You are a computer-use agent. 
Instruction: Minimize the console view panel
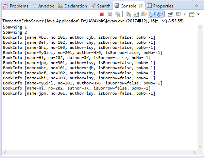tap(197, 5)
